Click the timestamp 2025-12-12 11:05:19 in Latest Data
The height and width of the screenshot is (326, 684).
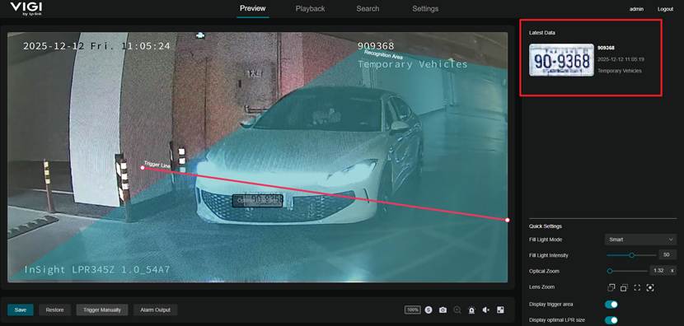(x=621, y=59)
